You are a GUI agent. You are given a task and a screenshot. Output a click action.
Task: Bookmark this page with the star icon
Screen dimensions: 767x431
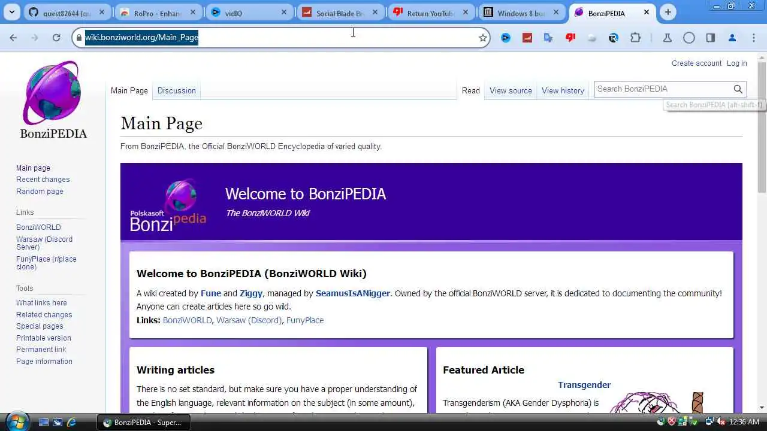click(483, 38)
